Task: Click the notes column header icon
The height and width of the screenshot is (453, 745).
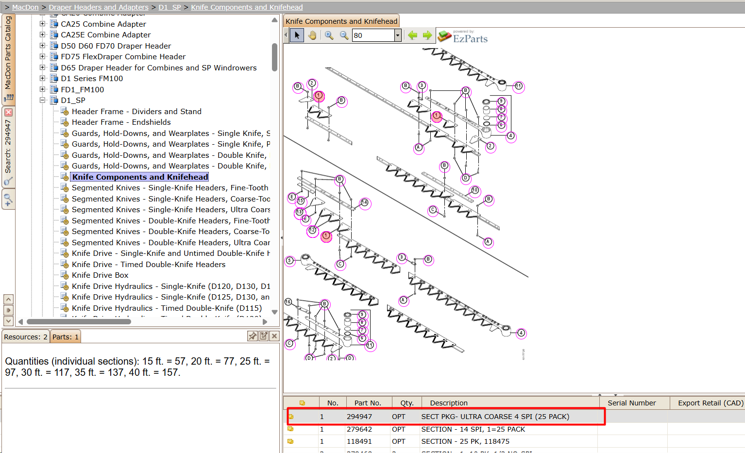Action: click(302, 403)
